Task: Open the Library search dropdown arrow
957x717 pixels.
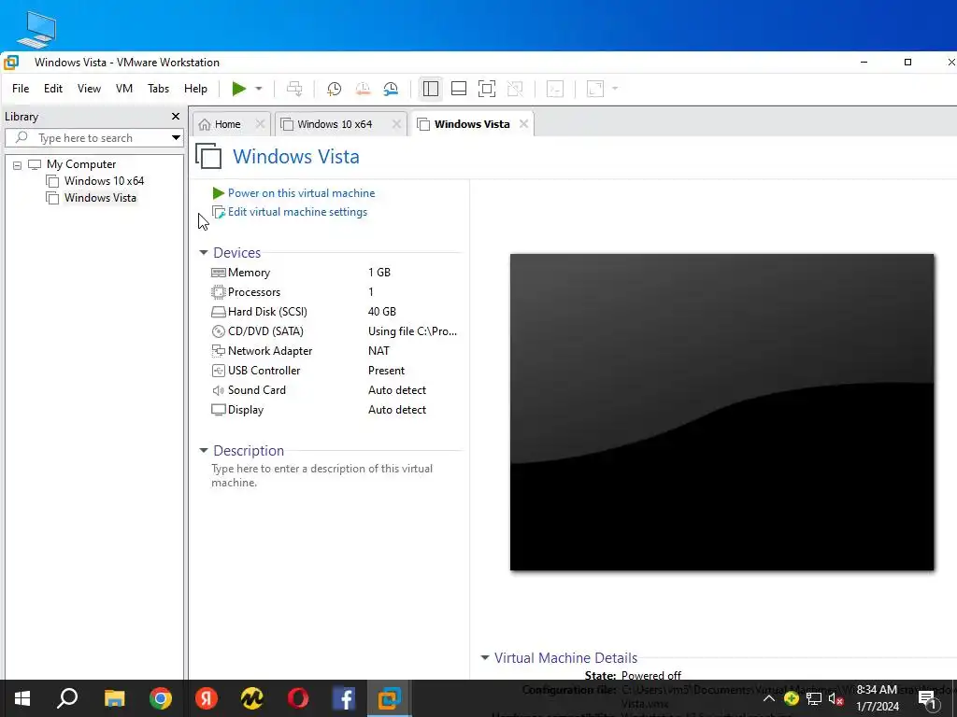Action: [x=176, y=138]
